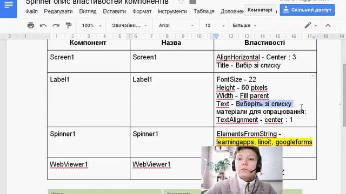The height and width of the screenshot is (194, 346).
Task: Open the Вигляд menu
Action: 88,11
